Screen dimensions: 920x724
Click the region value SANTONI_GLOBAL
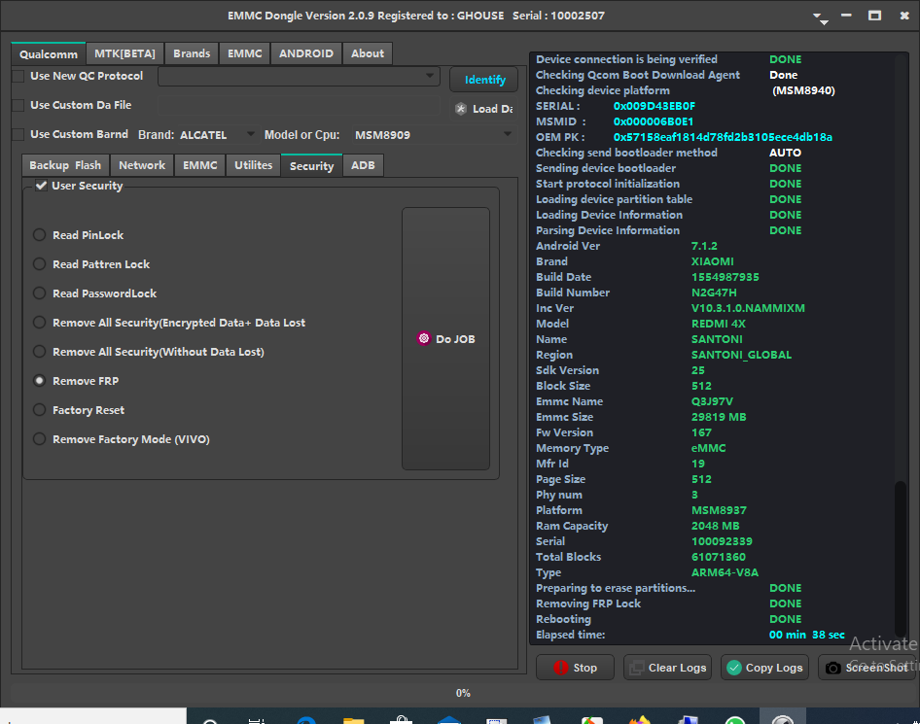tap(742, 355)
